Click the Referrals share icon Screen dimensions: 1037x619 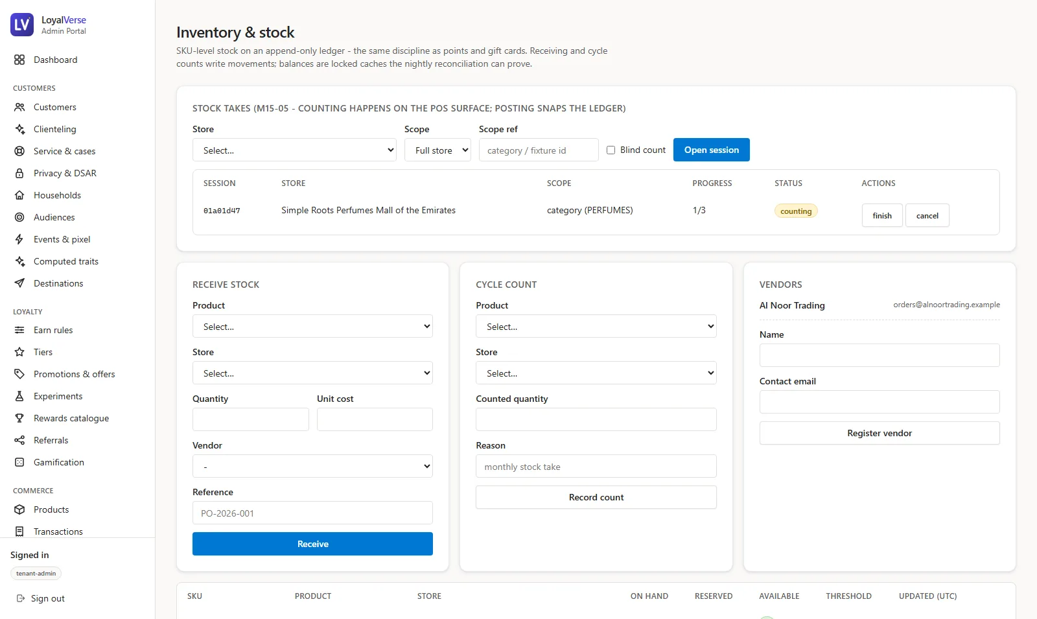19,440
